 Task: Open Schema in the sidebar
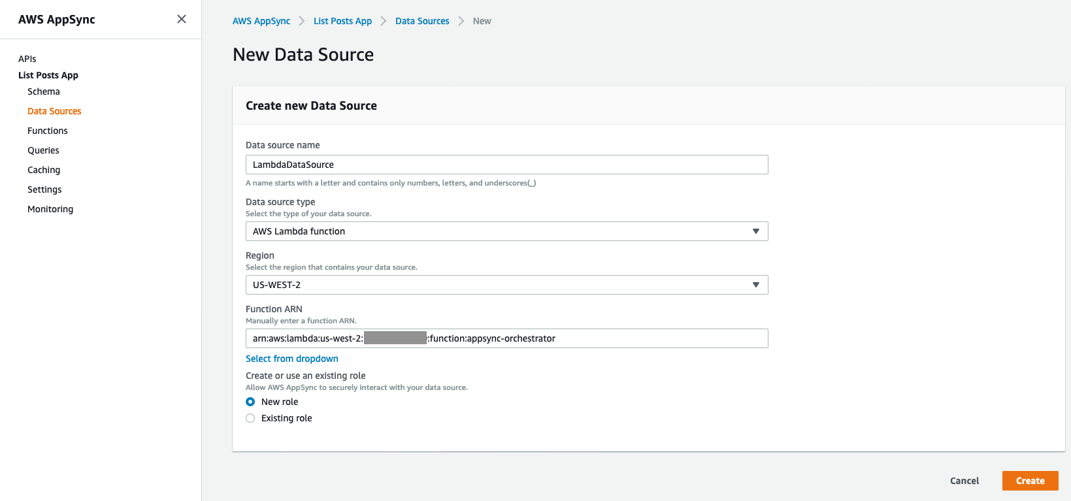44,91
